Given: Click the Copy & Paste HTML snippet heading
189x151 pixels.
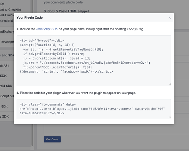Looking at the screenshot, I should tap(66, 11).
